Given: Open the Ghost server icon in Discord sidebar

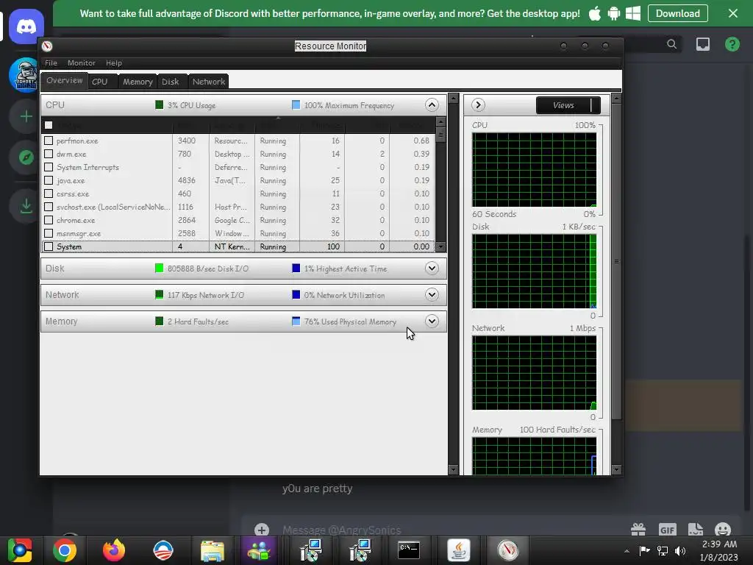Looking at the screenshot, I should click(x=24, y=74).
